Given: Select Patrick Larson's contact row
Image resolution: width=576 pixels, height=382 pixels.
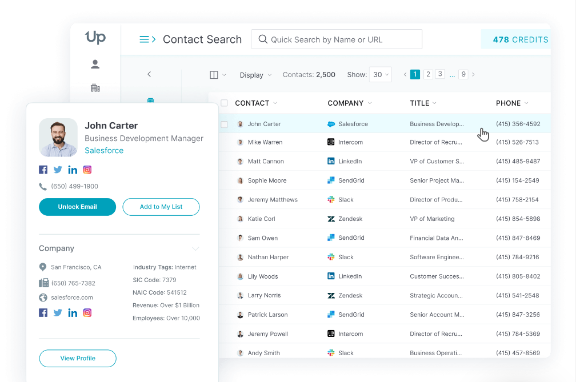Looking at the screenshot, I should 385,315.
